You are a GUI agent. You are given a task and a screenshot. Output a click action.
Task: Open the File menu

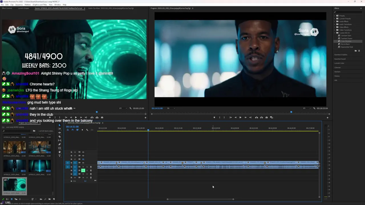3,5
